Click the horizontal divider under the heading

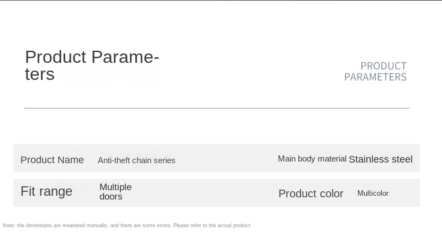coord(217,108)
